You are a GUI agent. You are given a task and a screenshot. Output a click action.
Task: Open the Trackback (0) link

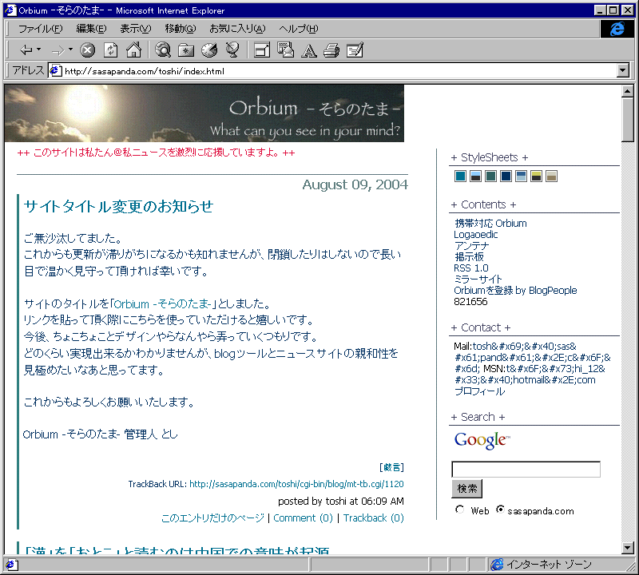373,518
